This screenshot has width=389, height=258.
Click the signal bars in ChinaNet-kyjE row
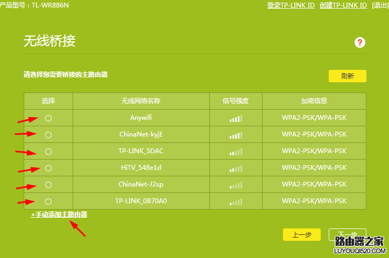(236, 135)
